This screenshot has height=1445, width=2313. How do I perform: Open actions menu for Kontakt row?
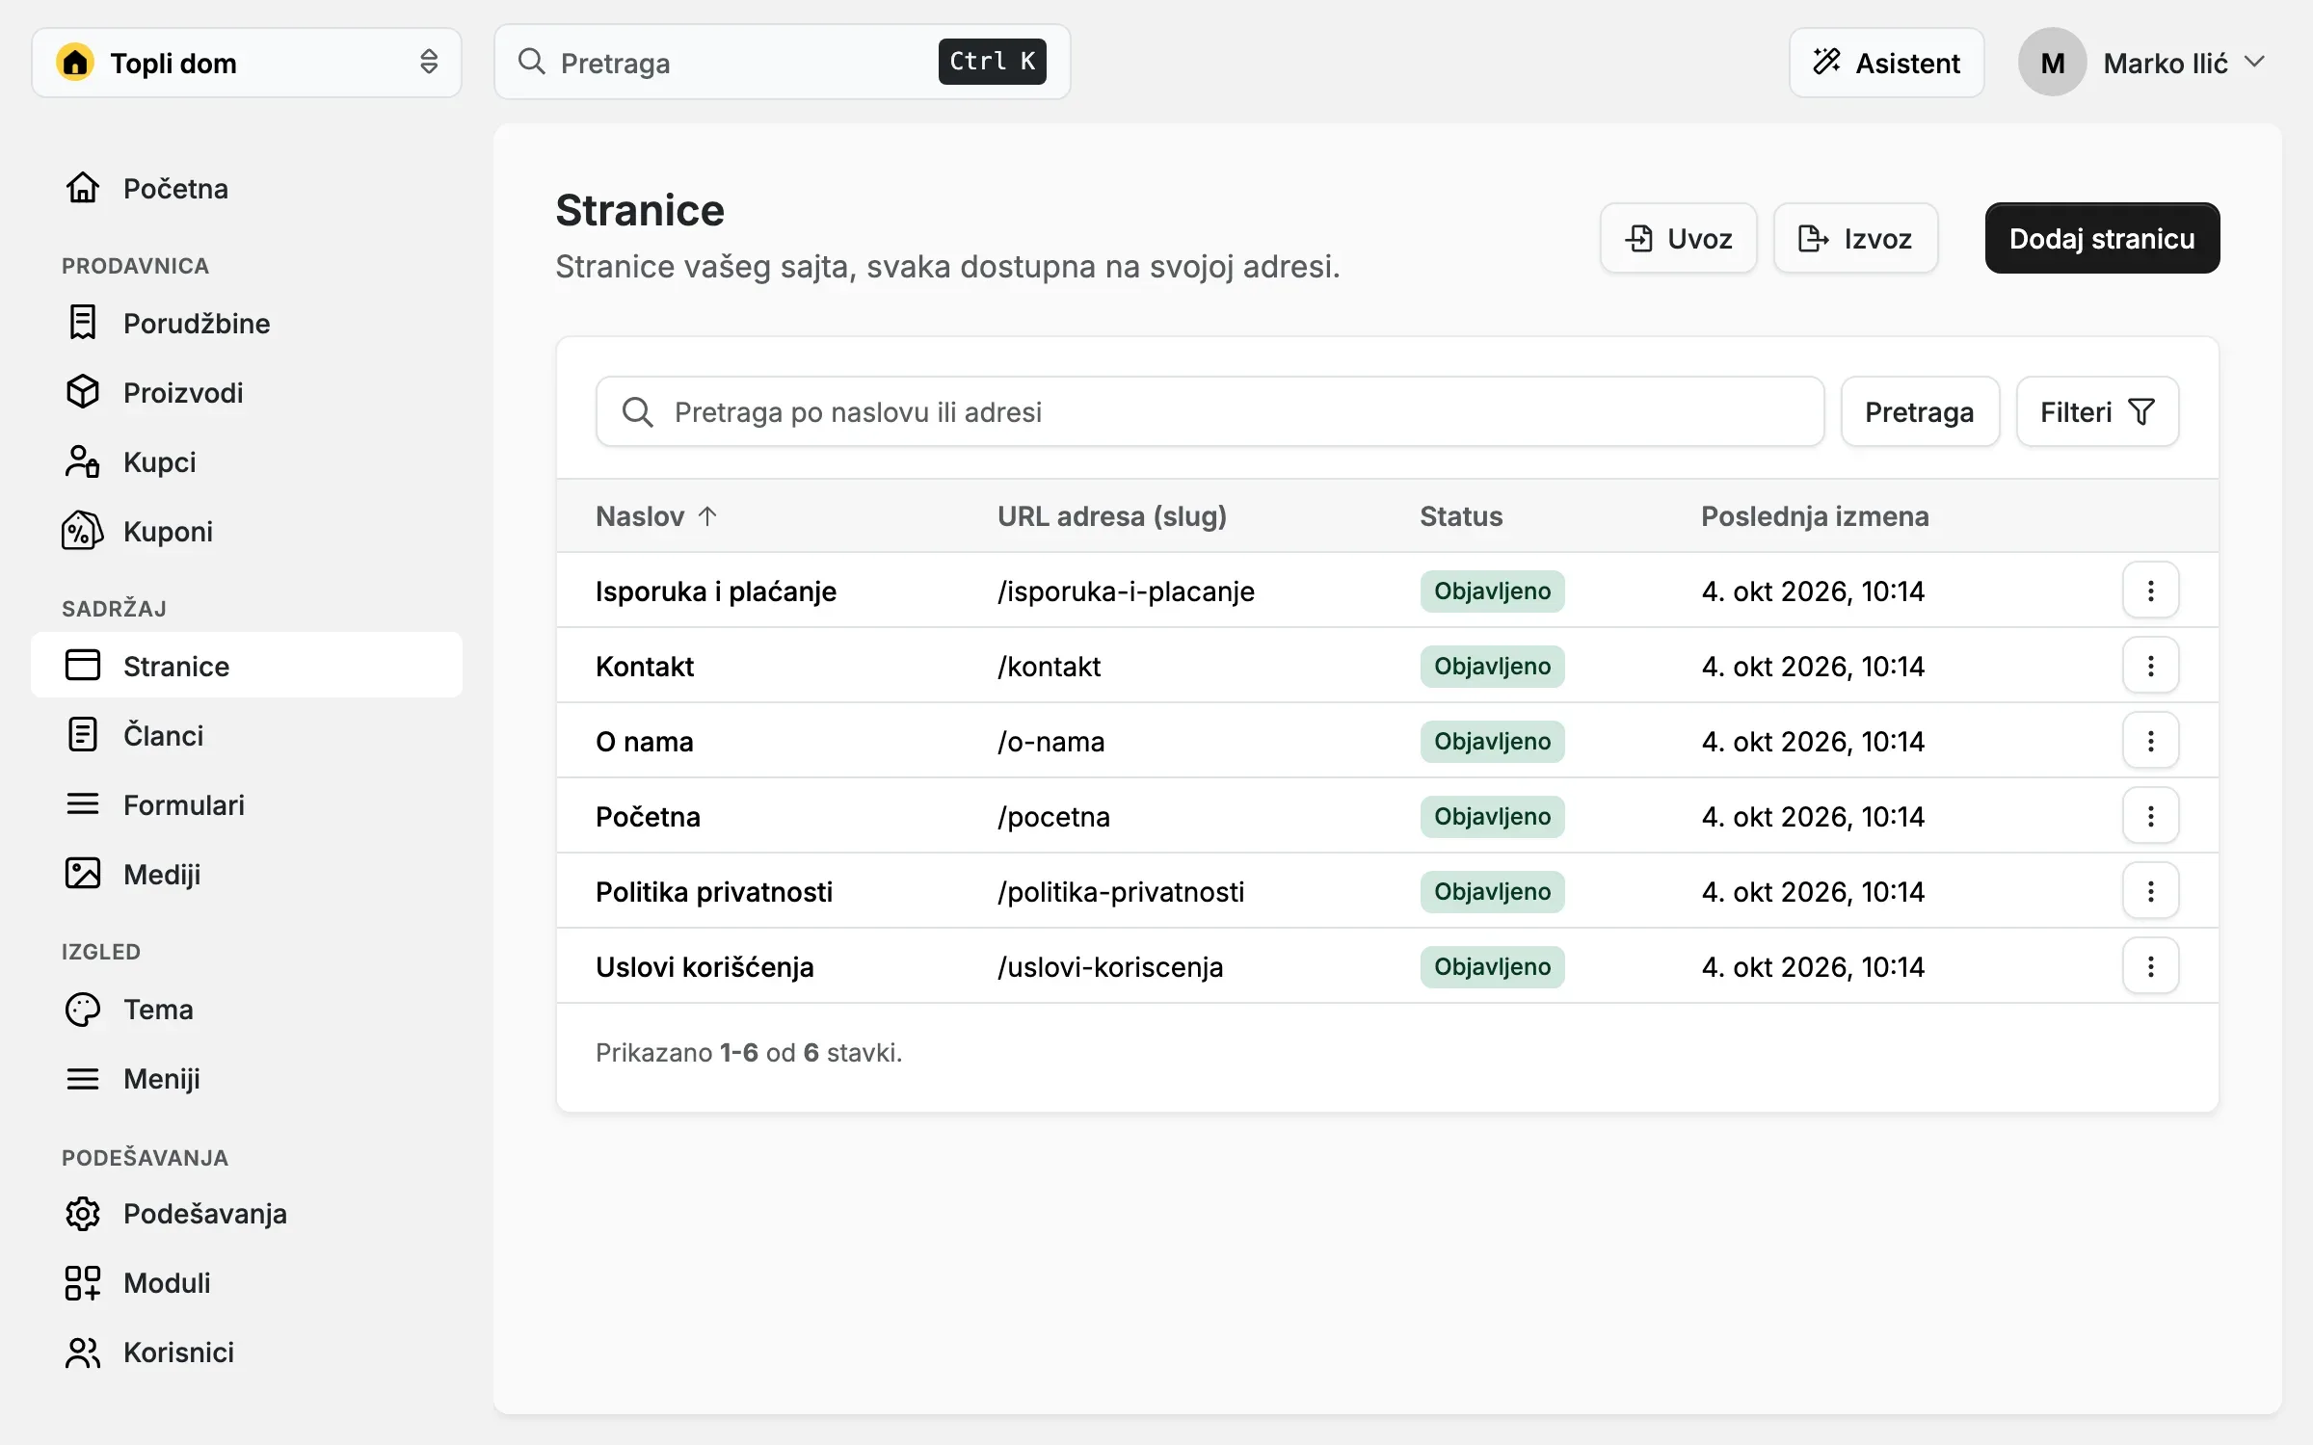2150,666
